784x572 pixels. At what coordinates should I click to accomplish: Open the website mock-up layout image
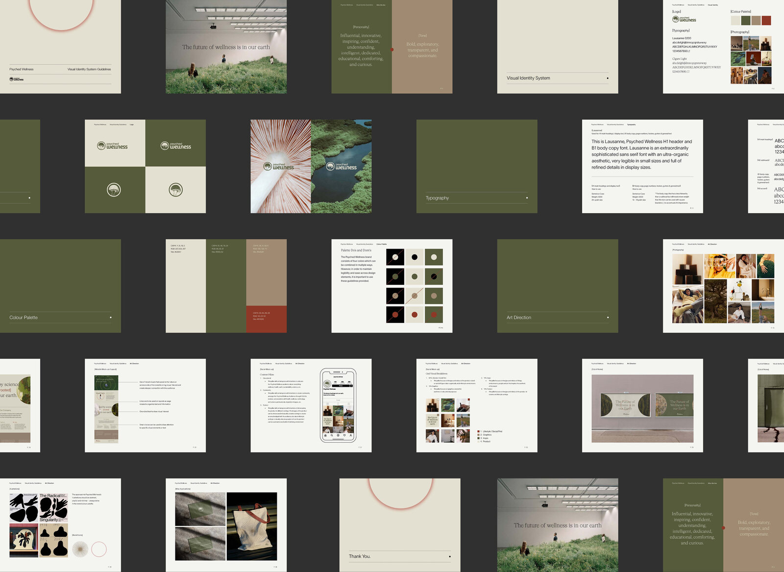point(106,409)
